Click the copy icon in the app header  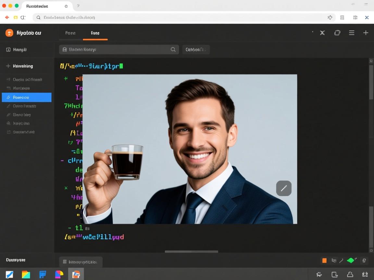click(x=337, y=33)
